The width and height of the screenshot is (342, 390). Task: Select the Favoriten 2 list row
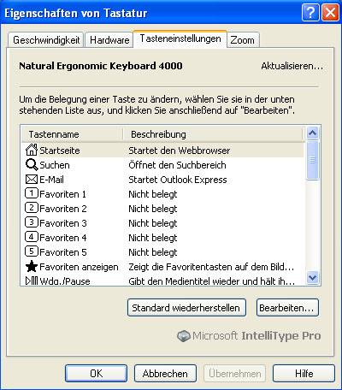[x=162, y=209]
